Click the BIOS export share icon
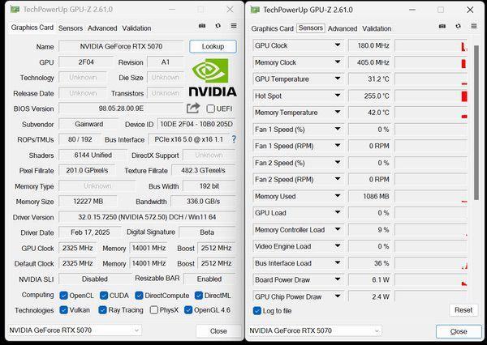Screen dimensions: 487x345 pos(193,109)
